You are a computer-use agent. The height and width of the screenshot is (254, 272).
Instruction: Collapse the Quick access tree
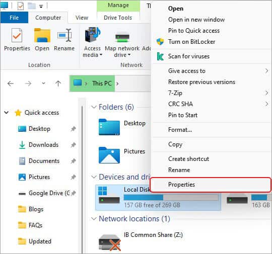pos(7,113)
